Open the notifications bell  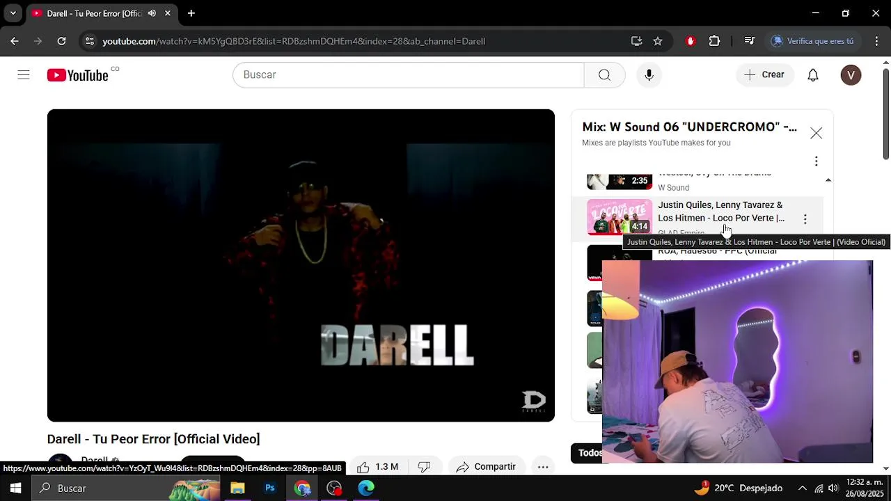click(x=813, y=75)
